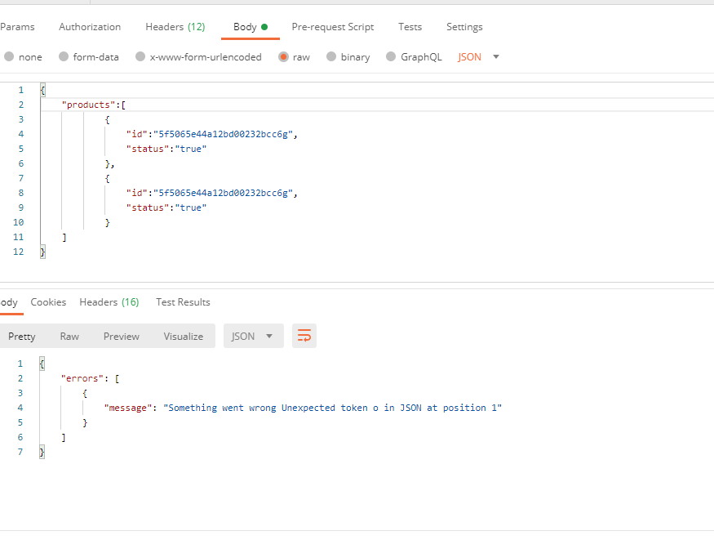Viewport: 714px width, 540px height.
Task: Click line number 12 in request editor
Action: tap(18, 252)
